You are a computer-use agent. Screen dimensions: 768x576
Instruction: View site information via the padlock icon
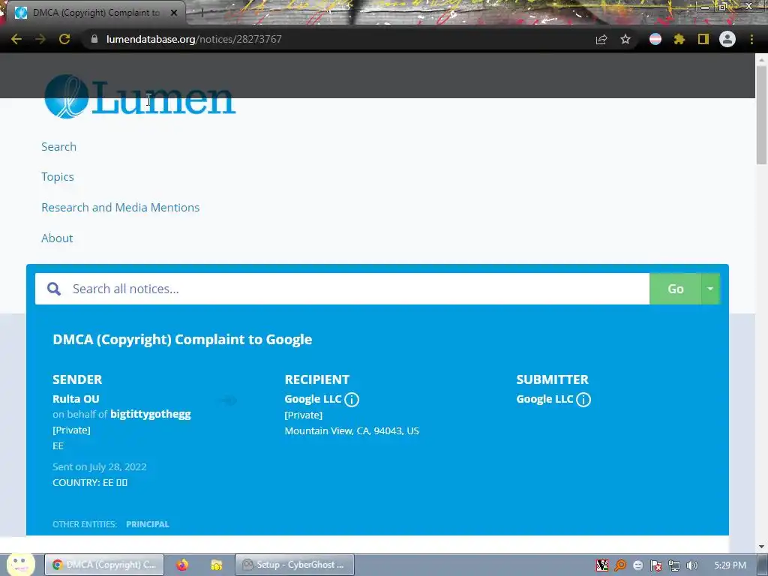coord(94,39)
